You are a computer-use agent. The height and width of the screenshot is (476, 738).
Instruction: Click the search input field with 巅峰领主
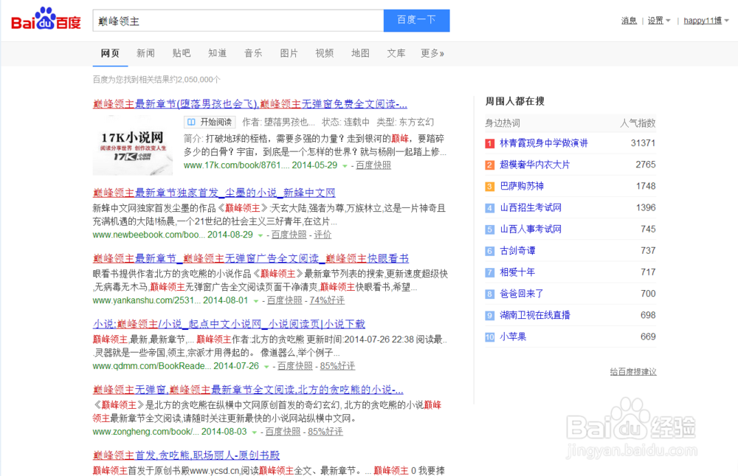click(238, 21)
